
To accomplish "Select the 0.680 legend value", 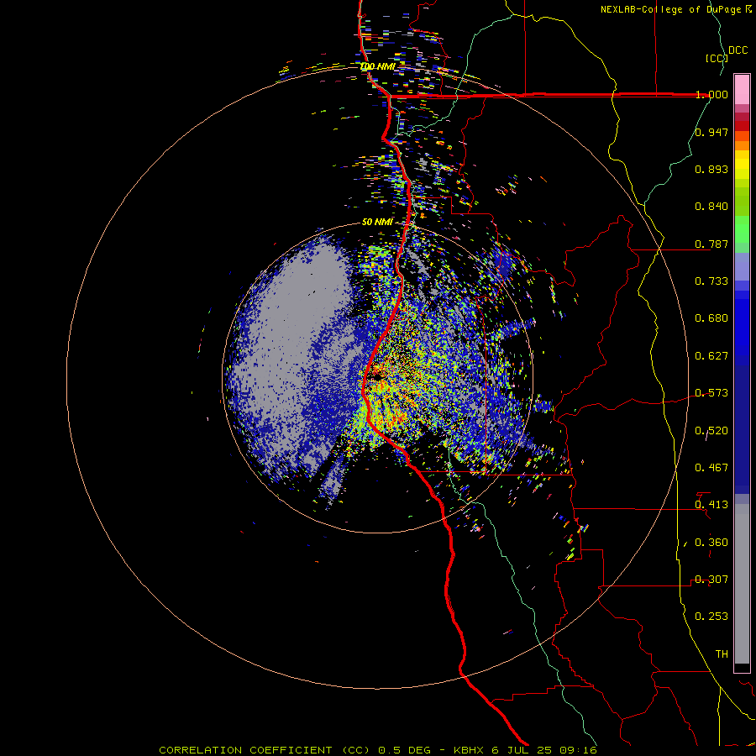I will click(x=711, y=318).
